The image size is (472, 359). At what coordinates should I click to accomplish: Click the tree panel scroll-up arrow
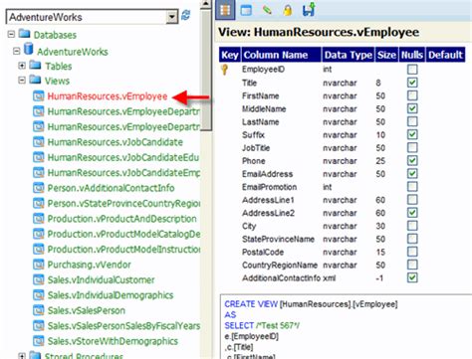(x=206, y=4)
